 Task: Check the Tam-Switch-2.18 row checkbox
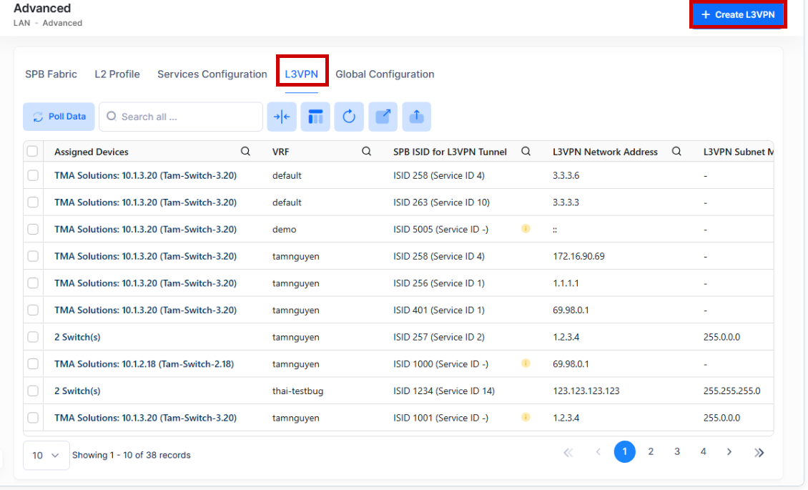(33, 364)
